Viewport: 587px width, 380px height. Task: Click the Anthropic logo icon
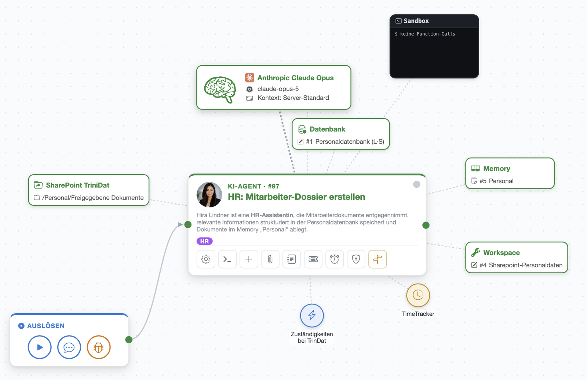pos(249,77)
